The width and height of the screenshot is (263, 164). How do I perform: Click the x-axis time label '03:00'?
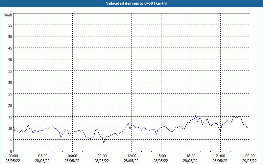43,156
